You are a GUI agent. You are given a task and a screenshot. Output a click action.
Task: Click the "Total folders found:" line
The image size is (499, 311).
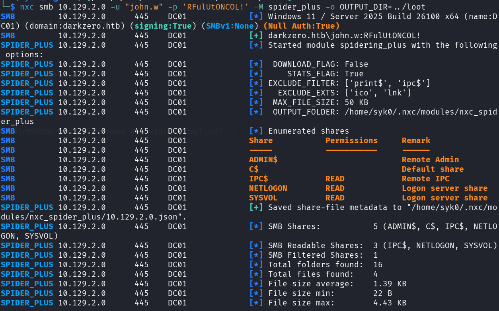click(326, 264)
